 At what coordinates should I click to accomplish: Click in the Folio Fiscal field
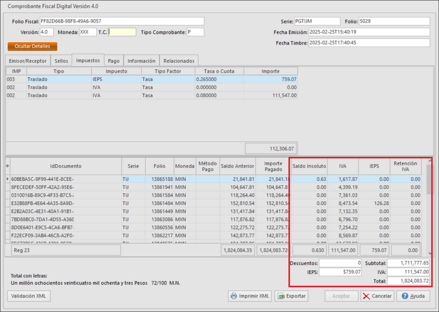coord(122,21)
